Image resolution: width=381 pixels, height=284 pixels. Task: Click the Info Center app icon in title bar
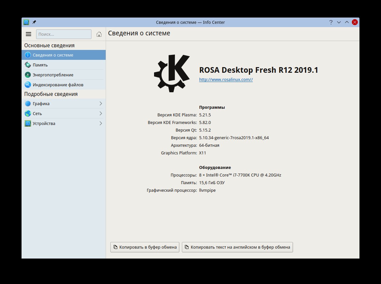26,22
